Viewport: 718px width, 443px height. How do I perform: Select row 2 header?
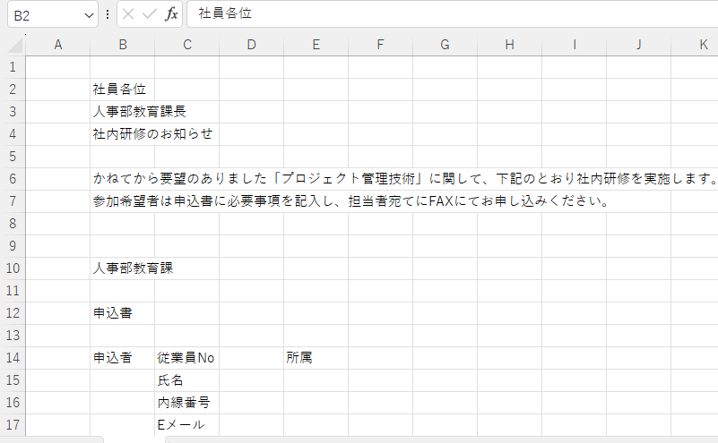point(13,89)
